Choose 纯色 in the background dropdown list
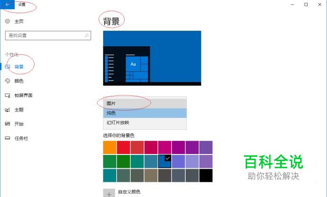The image size is (327, 197). point(145,113)
